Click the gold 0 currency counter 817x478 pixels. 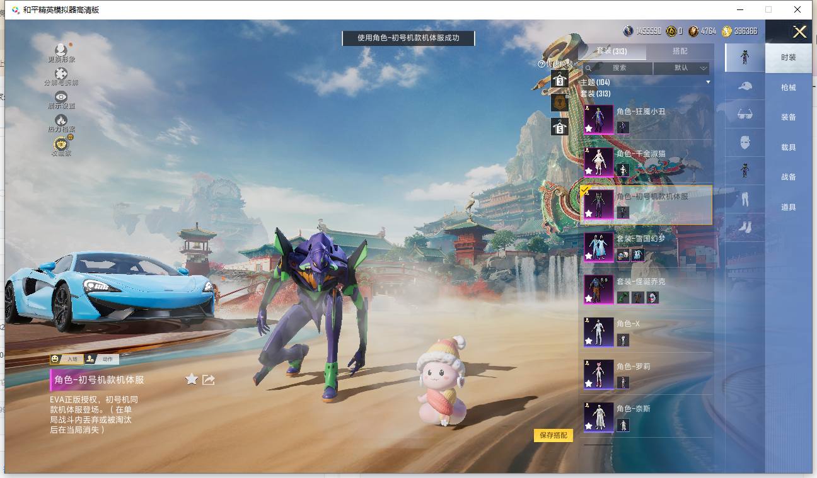click(675, 31)
